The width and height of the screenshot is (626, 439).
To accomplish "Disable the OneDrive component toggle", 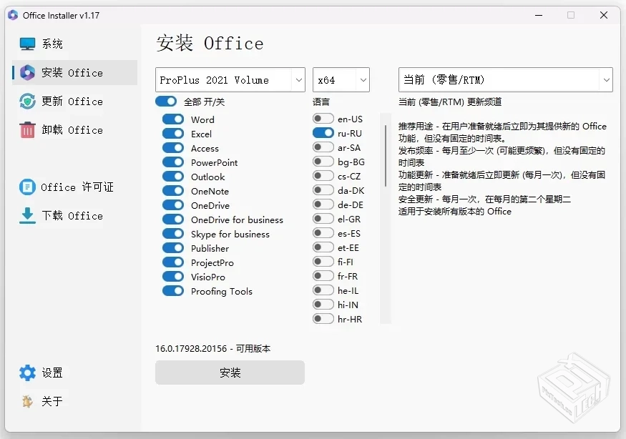I will pos(173,205).
